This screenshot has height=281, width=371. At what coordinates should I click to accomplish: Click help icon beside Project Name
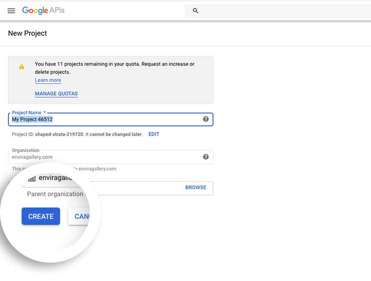coord(206,119)
